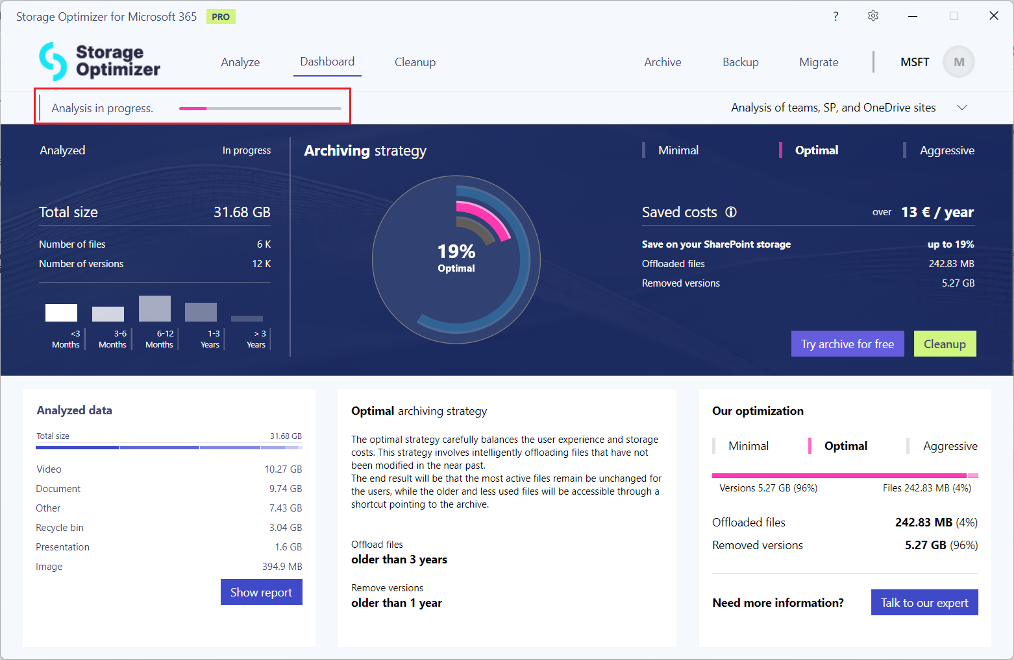Click the Saved costs info icon
The height and width of the screenshot is (660, 1014).
[731, 212]
